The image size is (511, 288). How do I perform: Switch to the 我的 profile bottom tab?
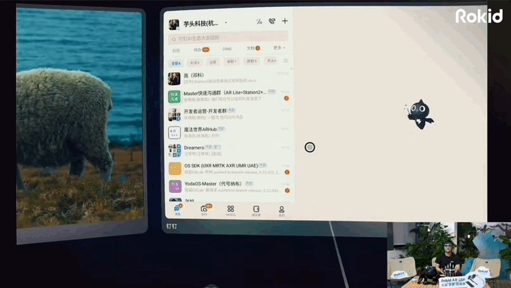[x=281, y=211]
